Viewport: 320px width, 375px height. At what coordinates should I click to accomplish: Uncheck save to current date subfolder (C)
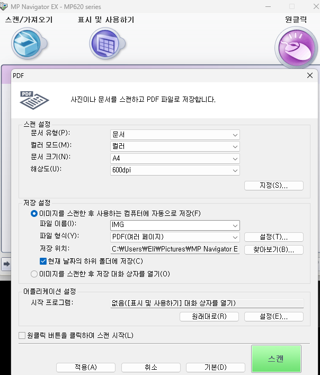[44, 261]
